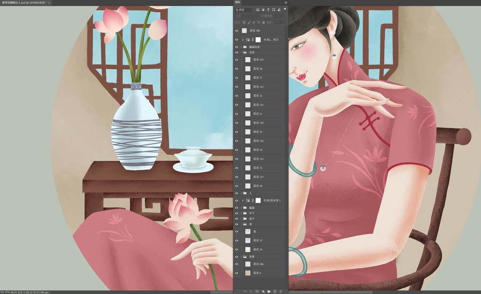
Task: Select layer named 图层 122
Action: pyautogui.click(x=258, y=86)
